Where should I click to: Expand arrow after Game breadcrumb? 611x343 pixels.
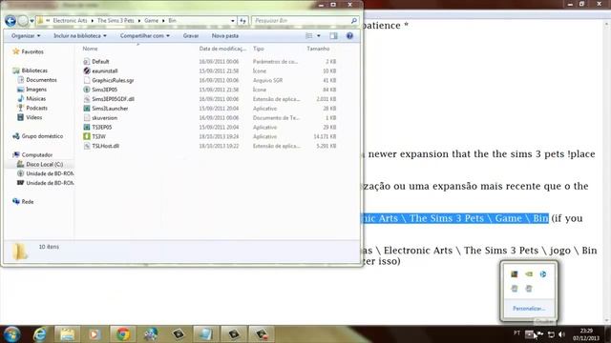tap(163, 21)
